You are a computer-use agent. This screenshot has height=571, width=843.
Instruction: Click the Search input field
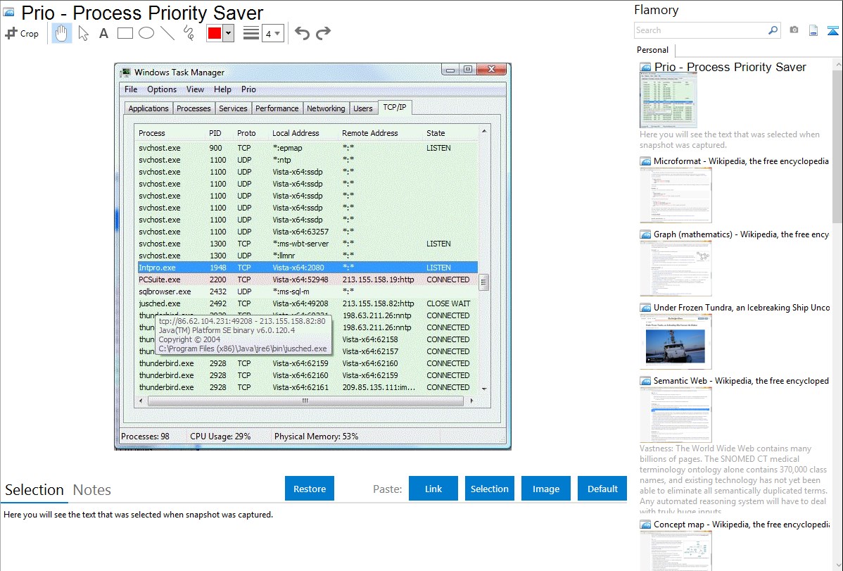point(701,30)
